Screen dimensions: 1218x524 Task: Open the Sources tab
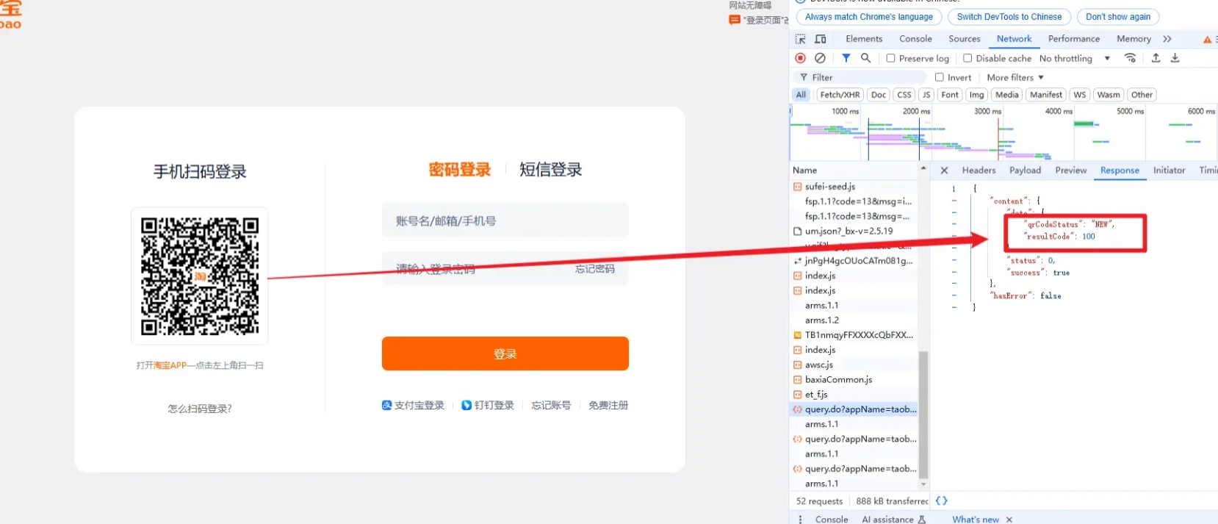pos(964,39)
